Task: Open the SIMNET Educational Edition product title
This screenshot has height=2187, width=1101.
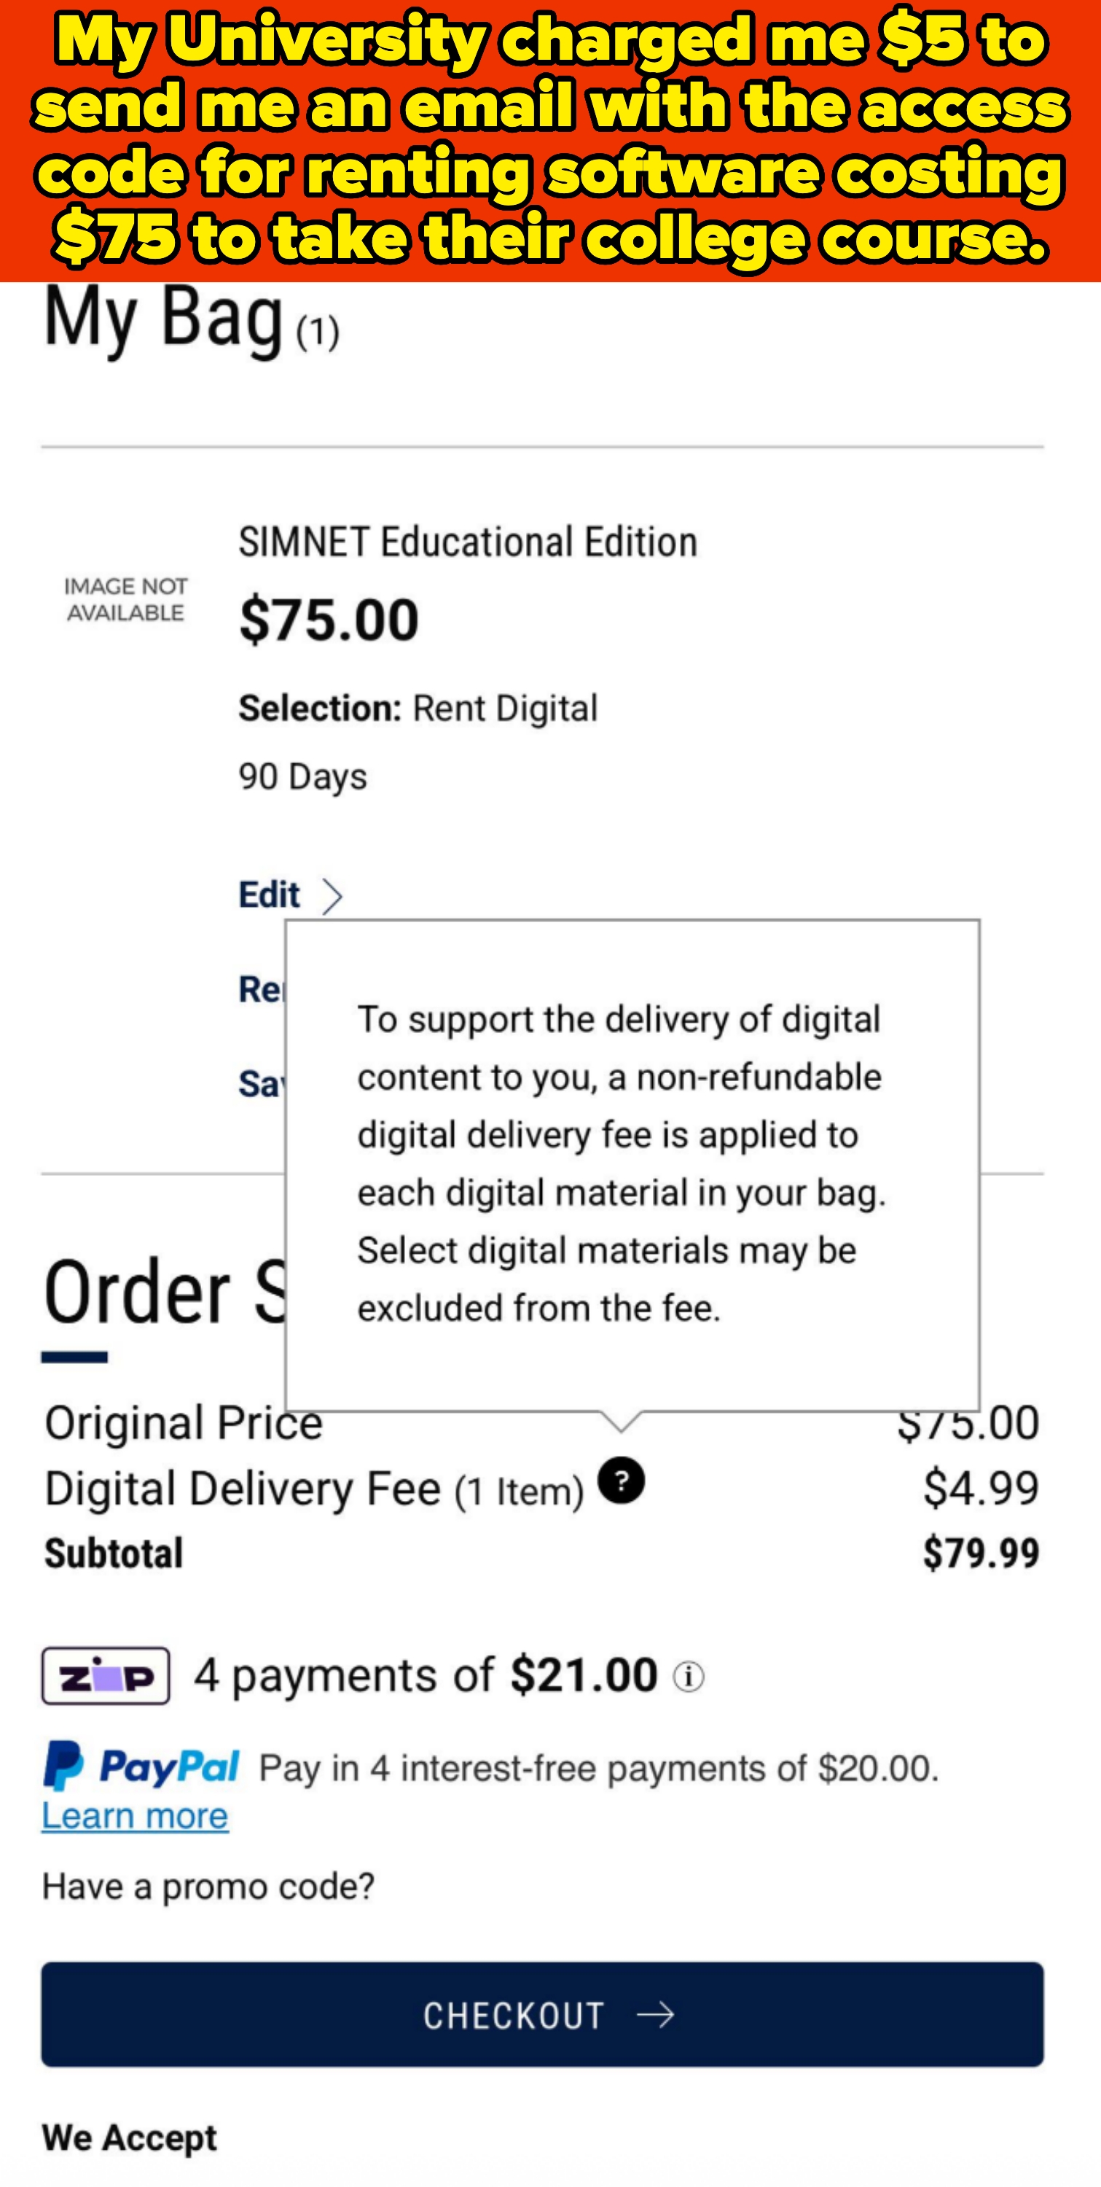Action: pyautogui.click(x=468, y=542)
